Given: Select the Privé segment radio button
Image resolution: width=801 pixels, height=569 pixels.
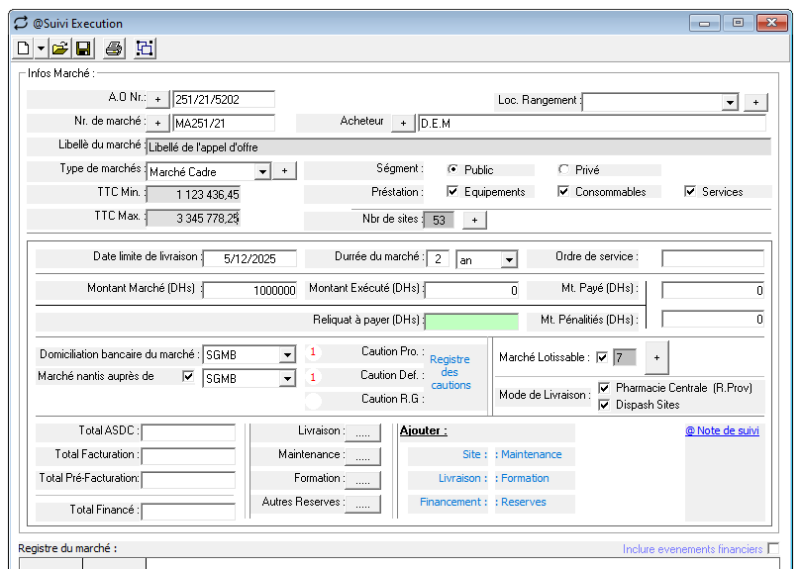Looking at the screenshot, I should click(564, 170).
